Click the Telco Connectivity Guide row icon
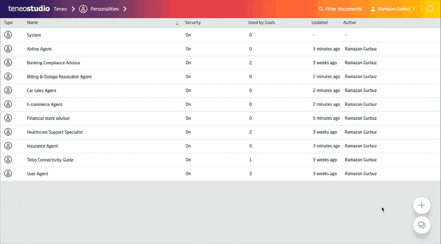 click(8, 160)
